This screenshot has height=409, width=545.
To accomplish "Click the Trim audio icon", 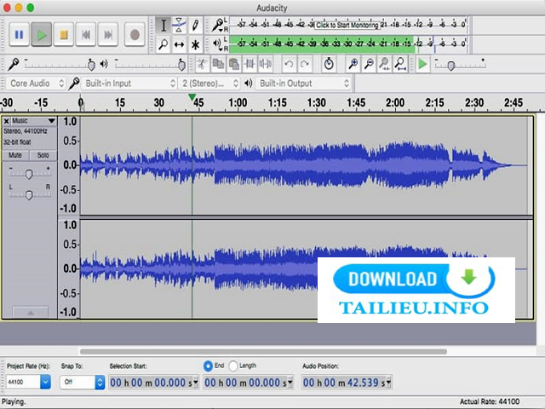I will click(x=250, y=64).
